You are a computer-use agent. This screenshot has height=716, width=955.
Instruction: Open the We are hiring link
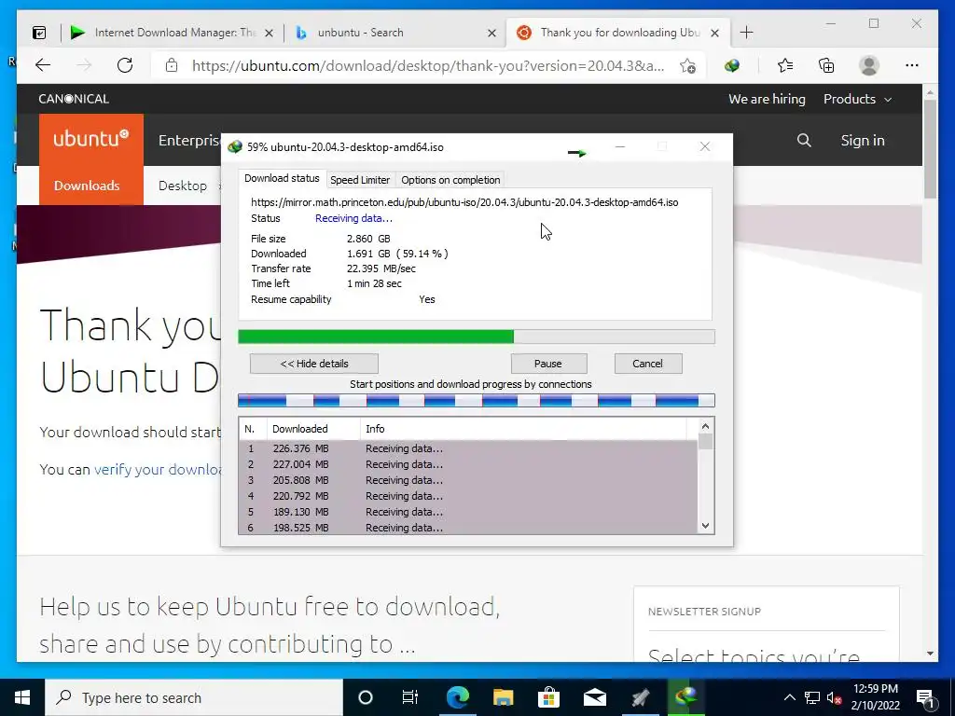coord(767,99)
